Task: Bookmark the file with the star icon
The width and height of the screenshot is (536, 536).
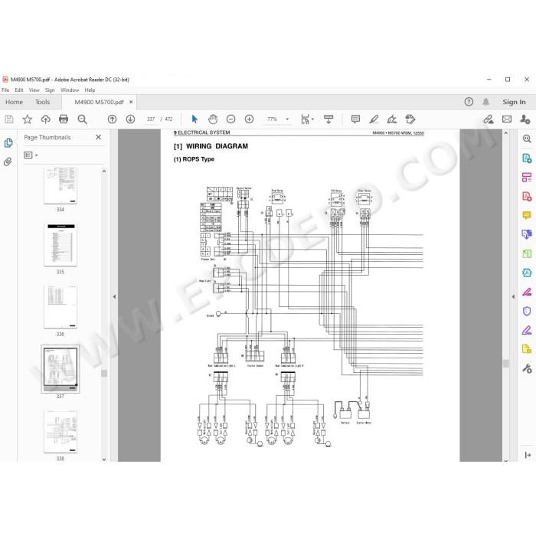Action: 27,119
